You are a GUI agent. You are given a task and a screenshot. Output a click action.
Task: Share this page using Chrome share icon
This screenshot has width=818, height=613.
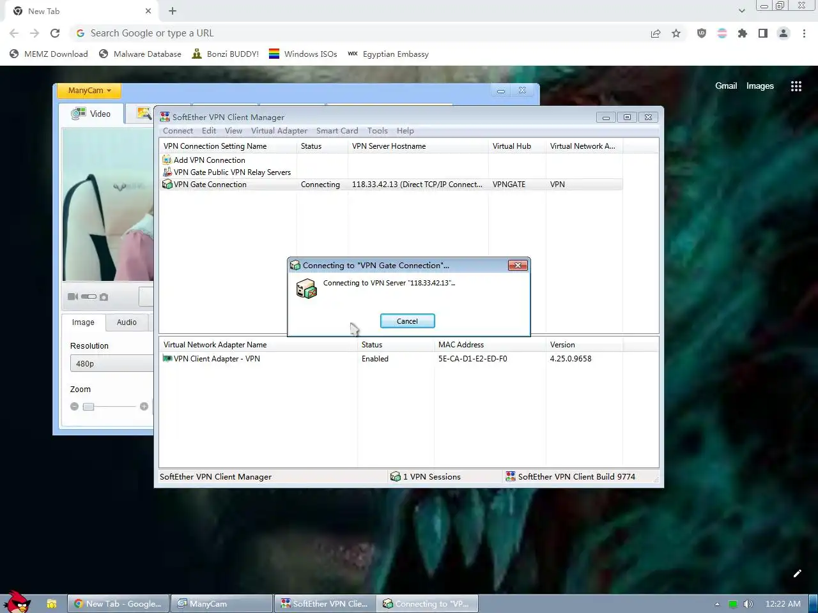point(656,33)
